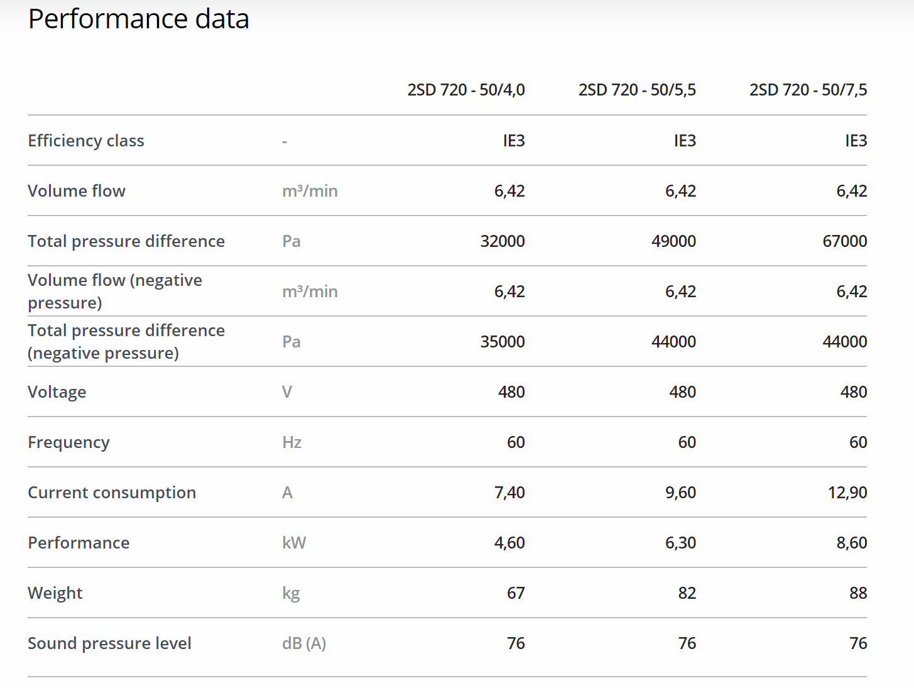This screenshot has width=914, height=688.
Task: Click the 82 weight value
Action: point(687,593)
